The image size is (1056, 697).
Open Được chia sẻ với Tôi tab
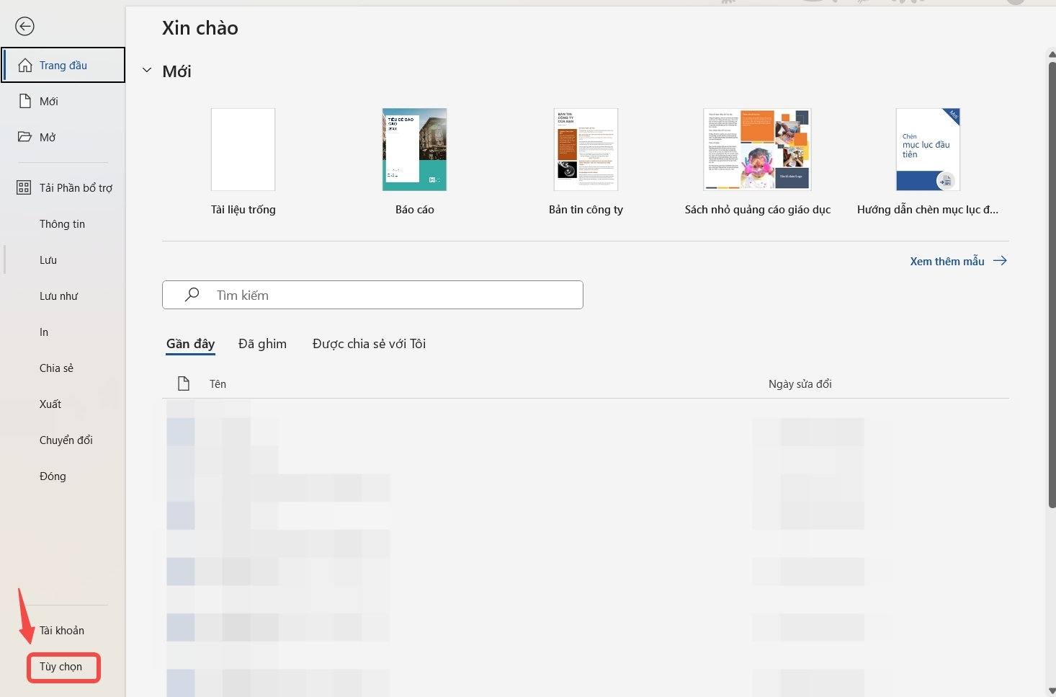click(369, 344)
